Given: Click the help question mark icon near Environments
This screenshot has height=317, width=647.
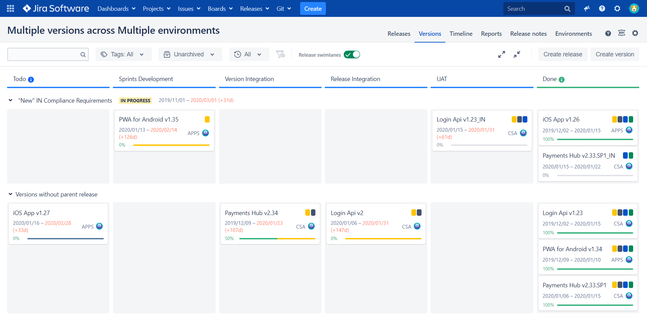Looking at the screenshot, I should [608, 33].
